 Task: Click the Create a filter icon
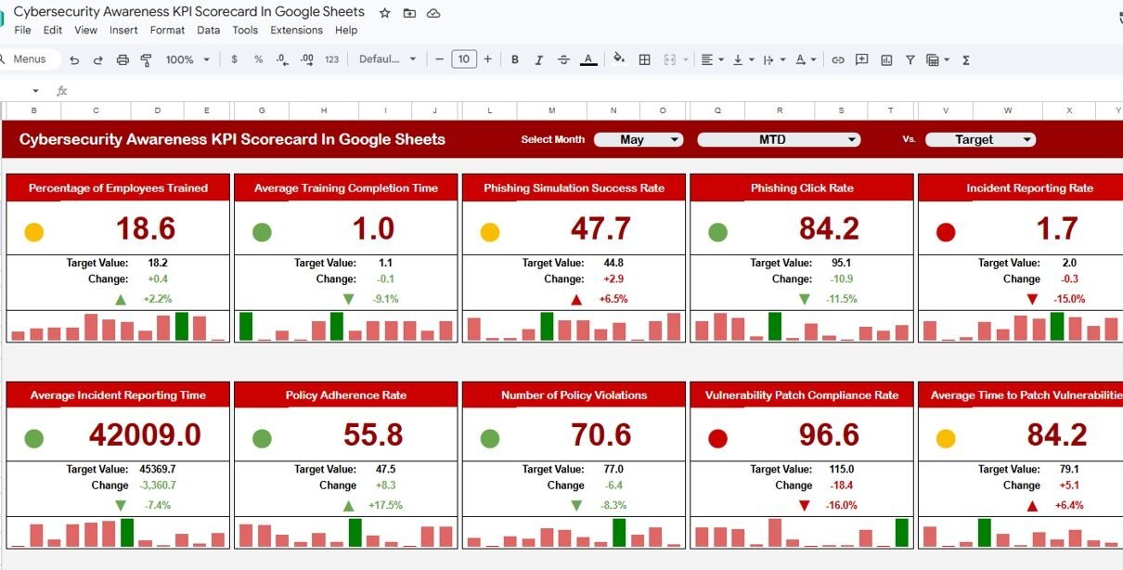[910, 59]
